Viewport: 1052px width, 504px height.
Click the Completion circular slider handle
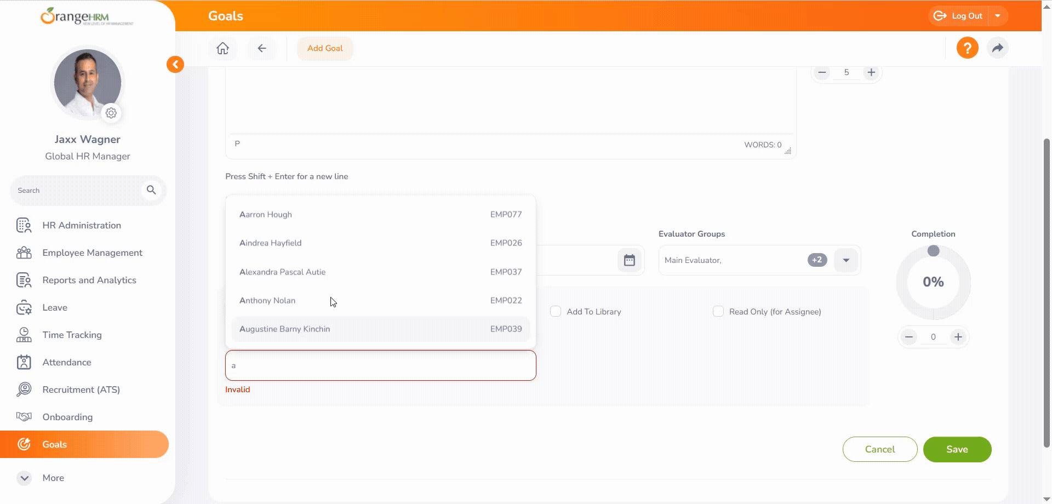point(933,251)
